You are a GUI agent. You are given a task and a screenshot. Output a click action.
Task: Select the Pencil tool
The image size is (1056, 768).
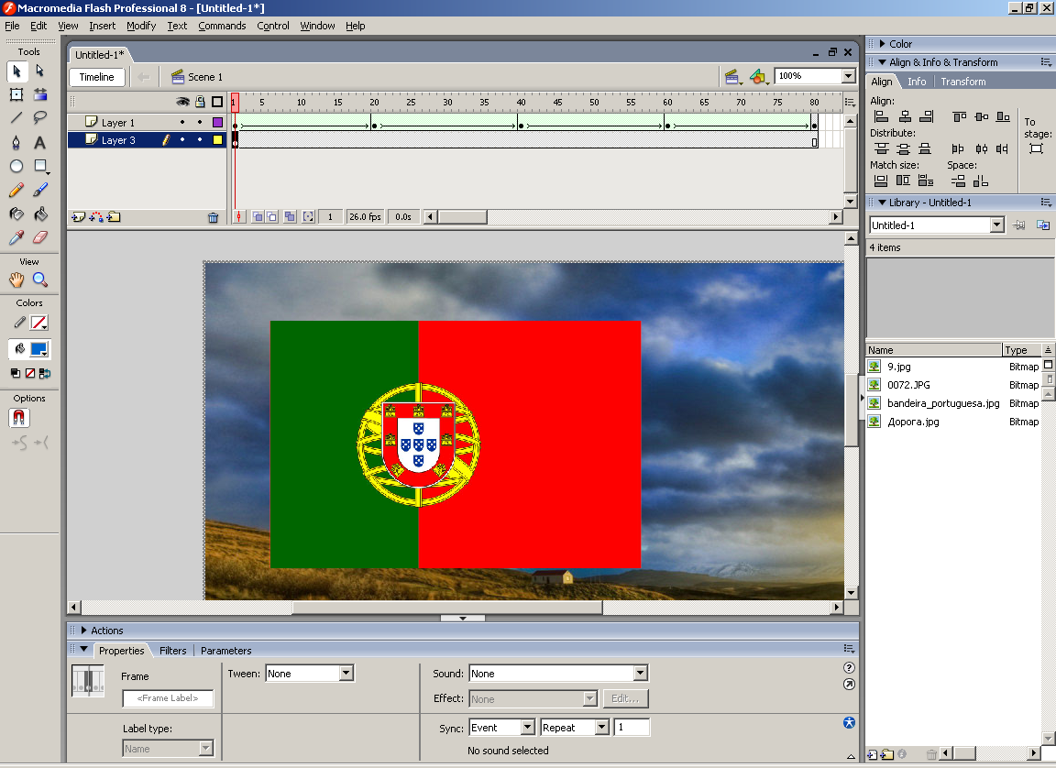16,190
